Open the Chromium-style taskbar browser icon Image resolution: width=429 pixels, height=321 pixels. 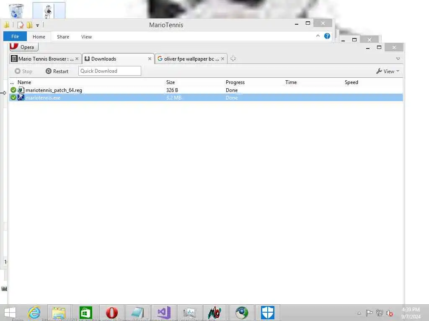click(242, 313)
